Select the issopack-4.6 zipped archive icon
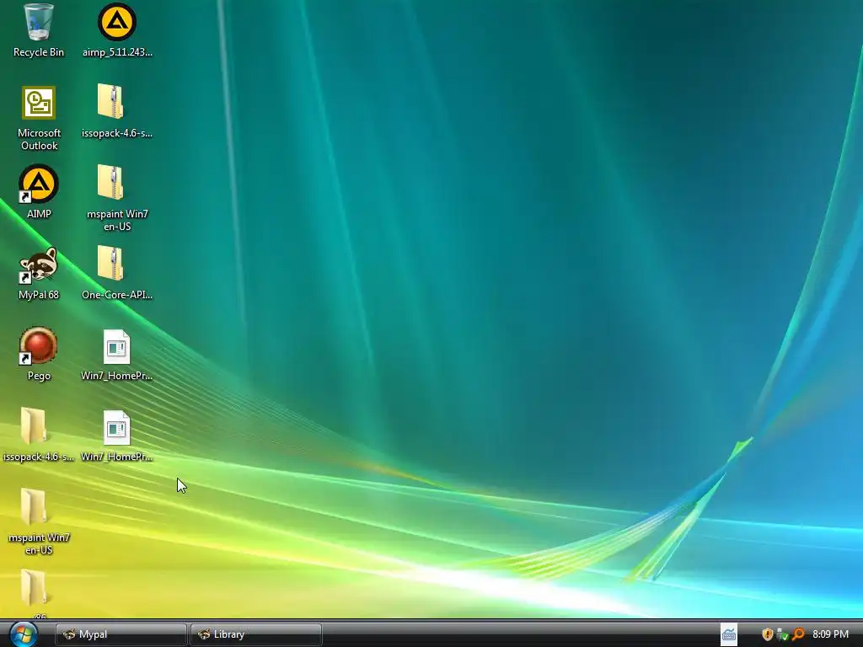The width and height of the screenshot is (863, 647). tap(117, 110)
